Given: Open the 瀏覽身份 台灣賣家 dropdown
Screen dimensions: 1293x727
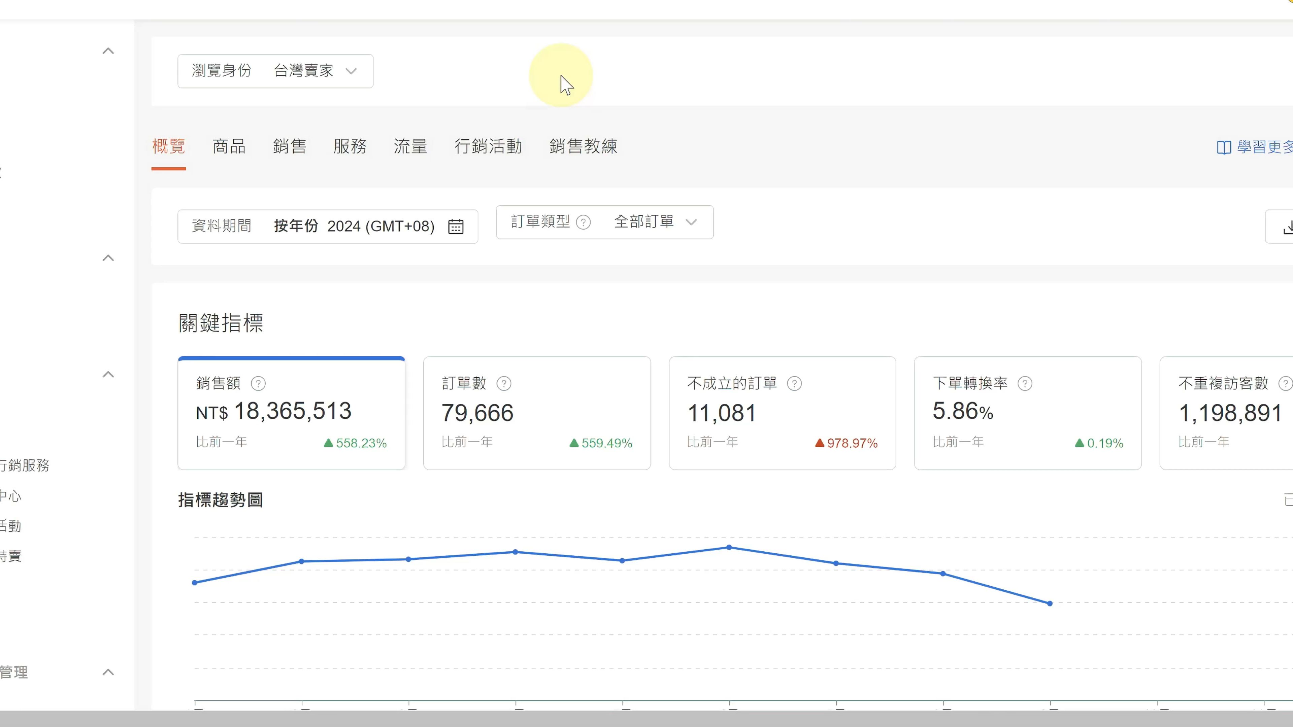Looking at the screenshot, I should pos(275,71).
